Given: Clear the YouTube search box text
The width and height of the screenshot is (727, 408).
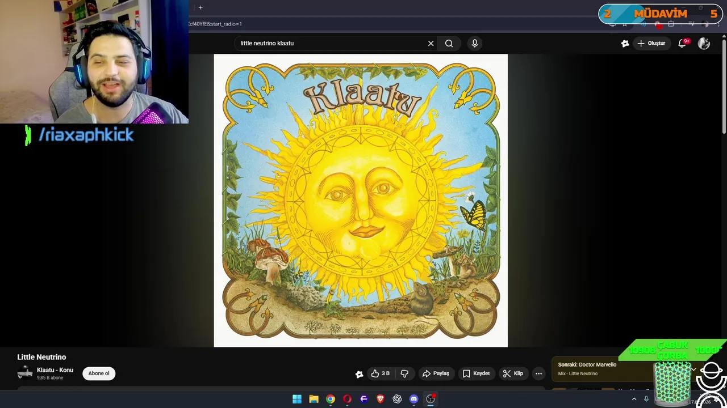Looking at the screenshot, I should point(431,43).
